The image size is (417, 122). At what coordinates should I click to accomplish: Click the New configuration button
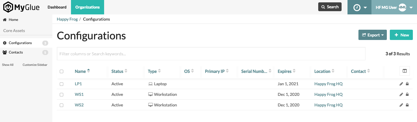pyautogui.click(x=401, y=35)
